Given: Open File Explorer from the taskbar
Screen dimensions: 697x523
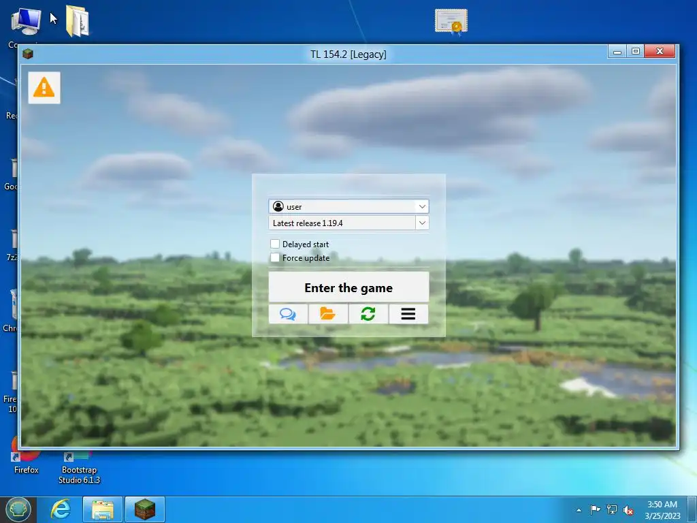Looking at the screenshot, I should coord(102,509).
